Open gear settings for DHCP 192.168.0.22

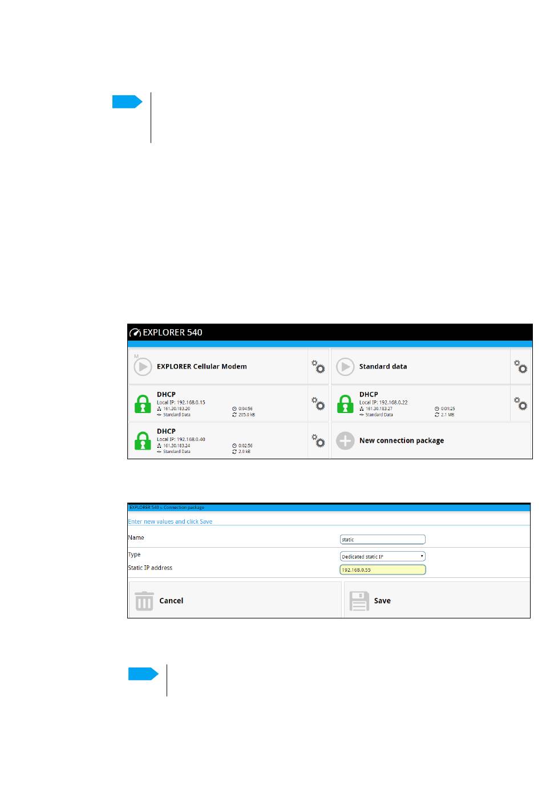521,403
